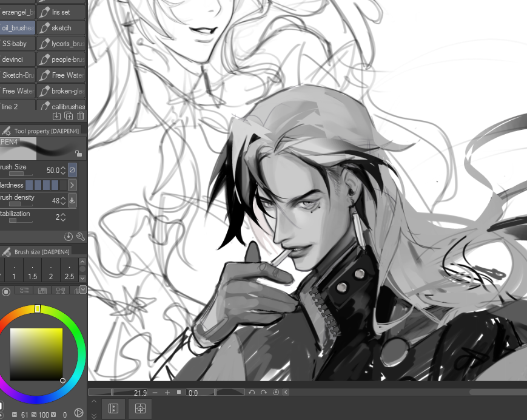Open the sketch sub tool group
The image size is (527, 420).
(x=61, y=28)
